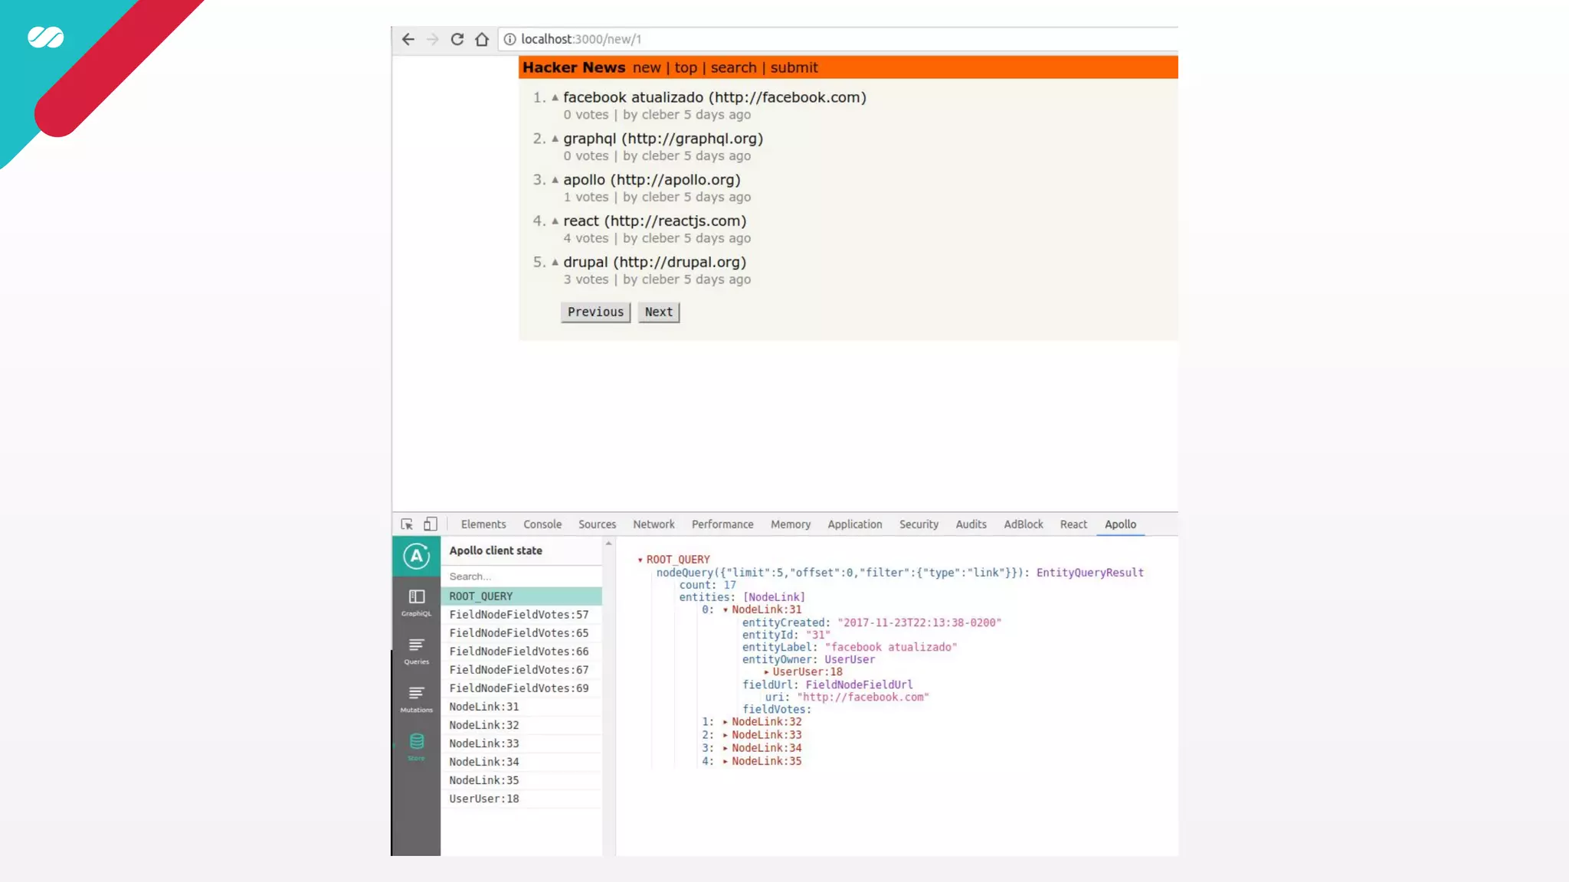Click the Apollo logo icon
The height and width of the screenshot is (882, 1569).
[416, 557]
